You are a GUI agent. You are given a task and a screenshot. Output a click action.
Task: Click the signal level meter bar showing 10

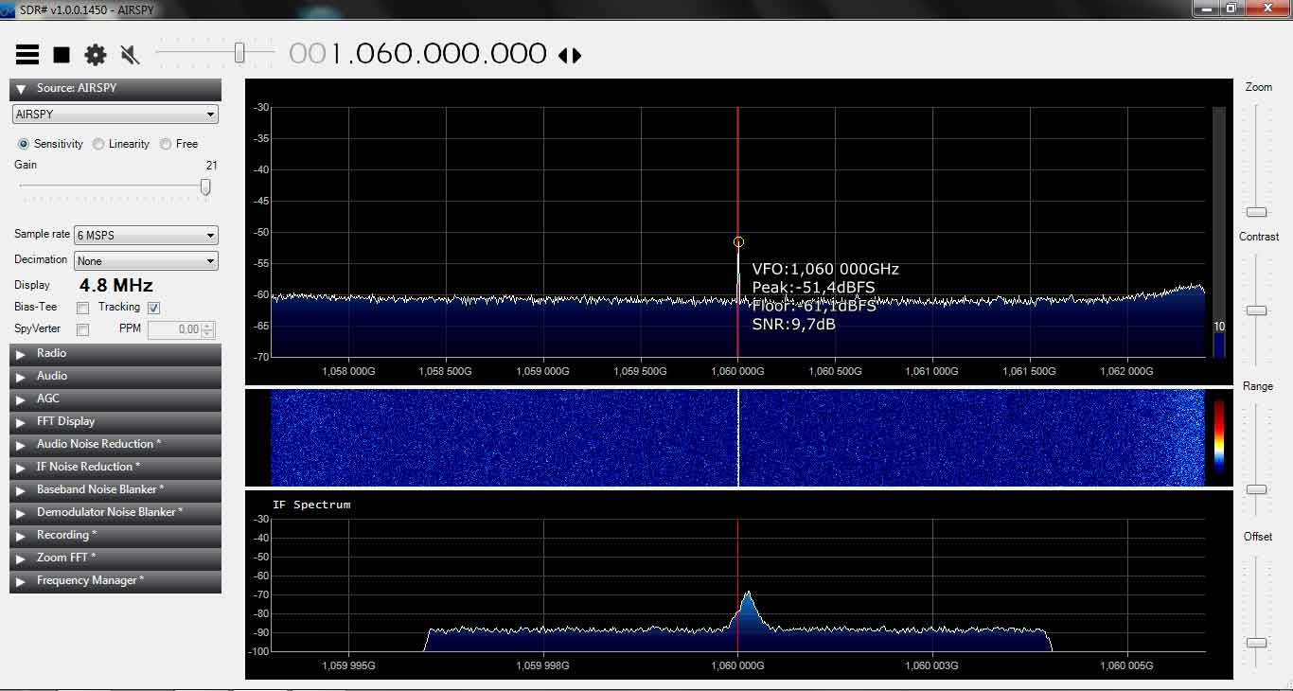click(1219, 232)
